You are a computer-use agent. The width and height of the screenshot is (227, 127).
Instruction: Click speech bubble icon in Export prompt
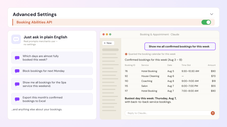point(17,99)
